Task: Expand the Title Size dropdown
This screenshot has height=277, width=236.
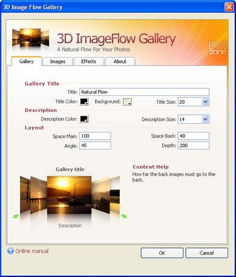Action: (205, 102)
